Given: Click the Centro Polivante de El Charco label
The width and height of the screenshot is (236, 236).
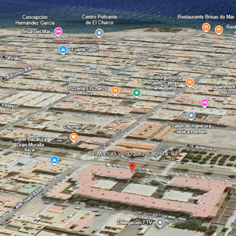Looking at the screenshot, I should 100,19.
